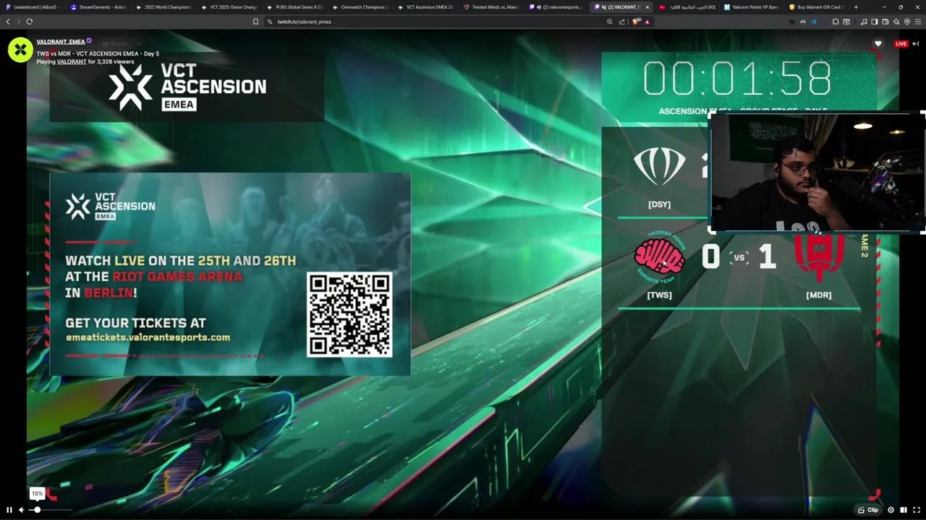
Task: Open the Brave Shields lion icon
Action: [636, 22]
